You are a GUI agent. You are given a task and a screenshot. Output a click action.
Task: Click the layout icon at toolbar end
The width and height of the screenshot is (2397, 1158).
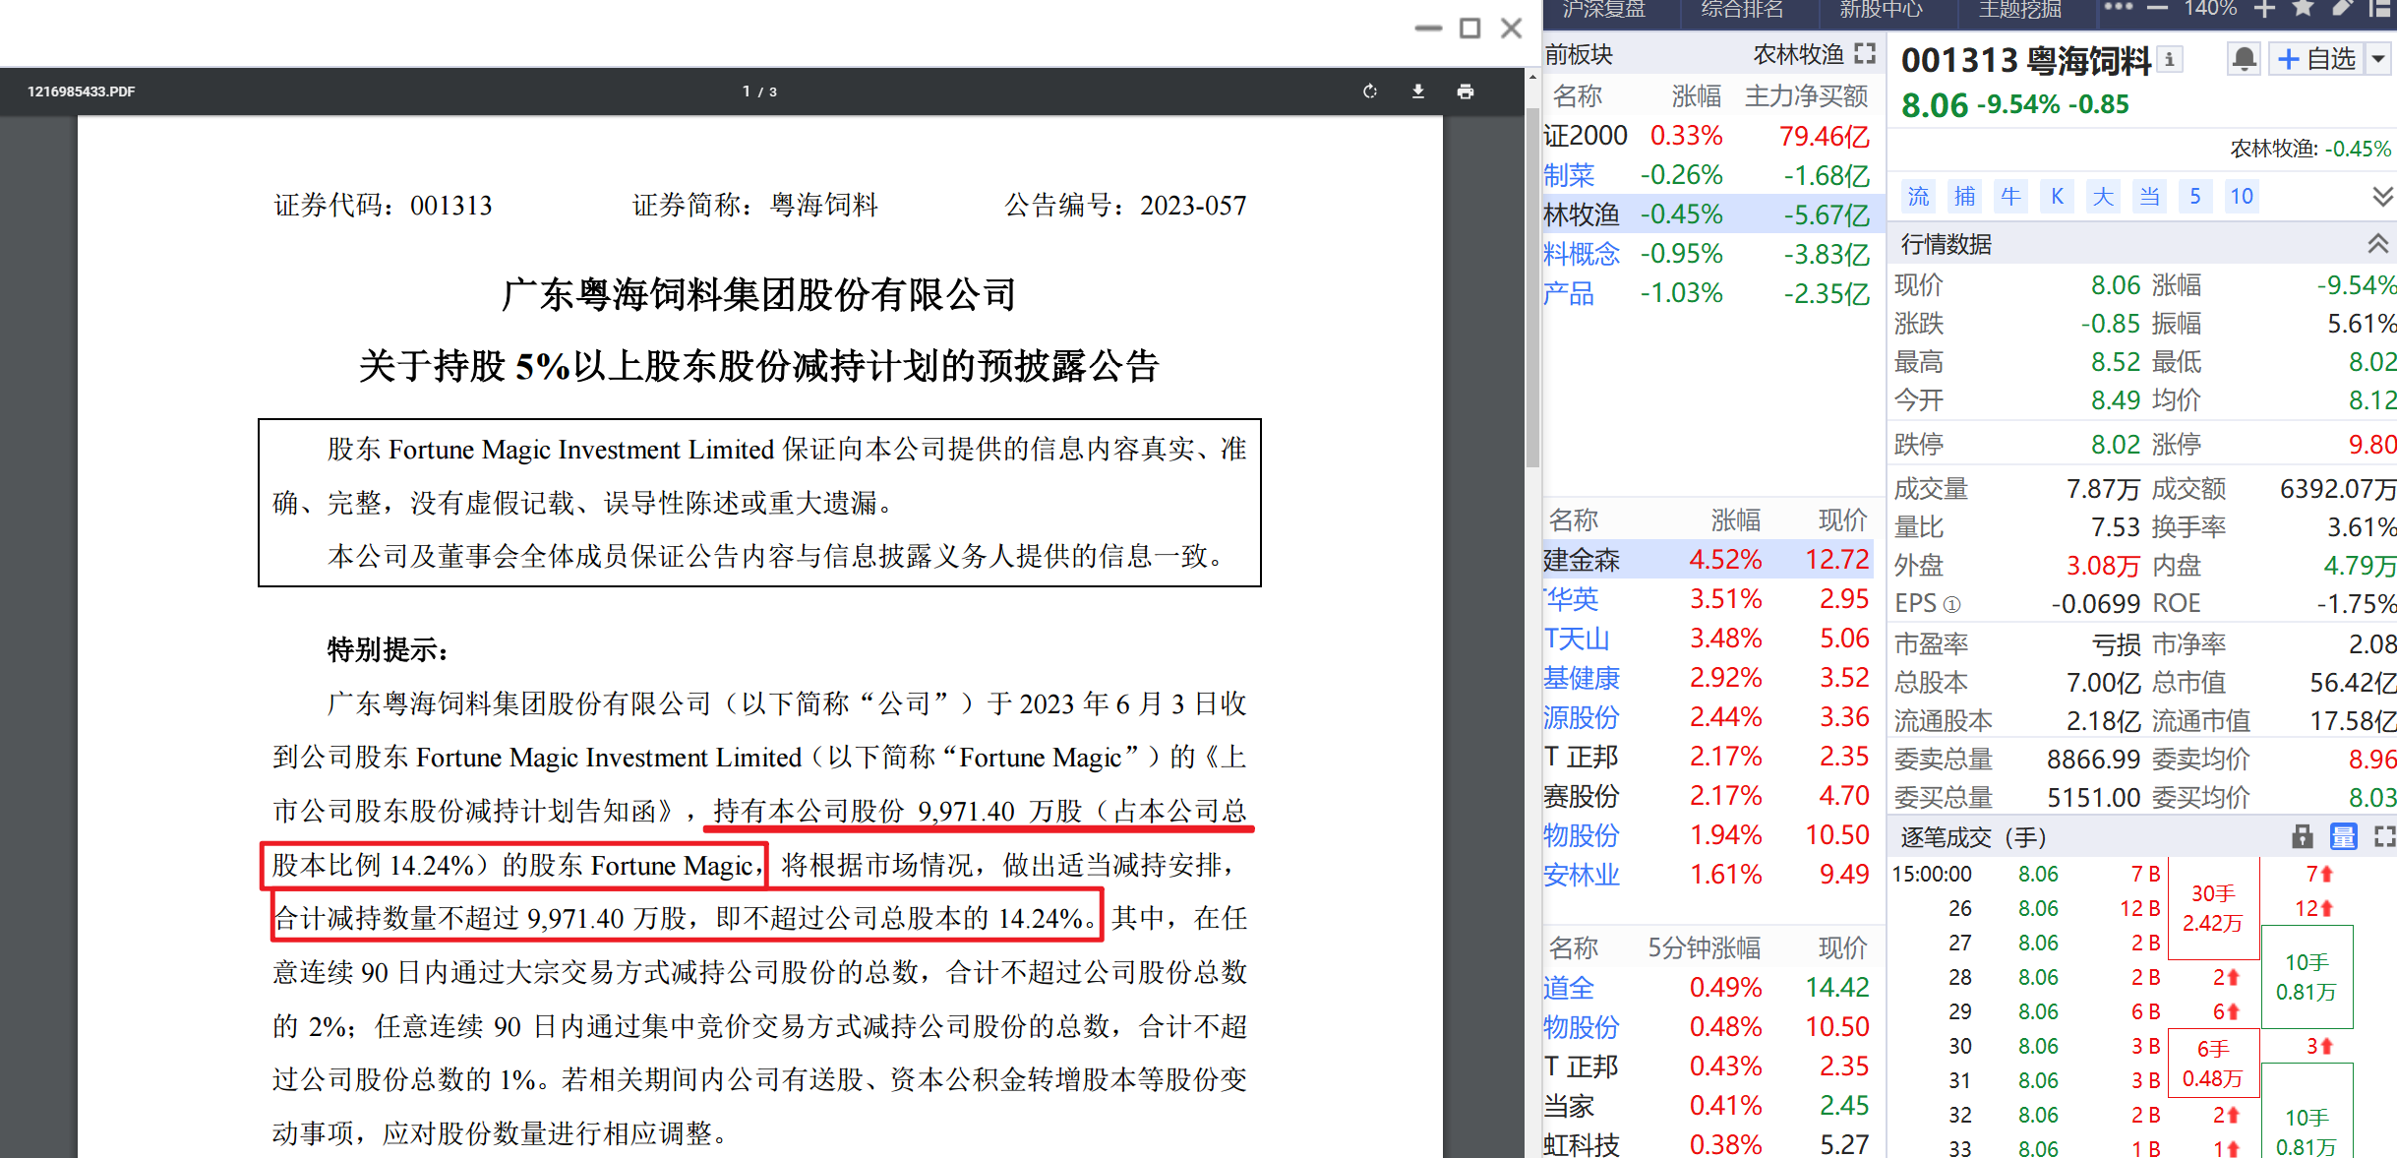(x=2380, y=8)
